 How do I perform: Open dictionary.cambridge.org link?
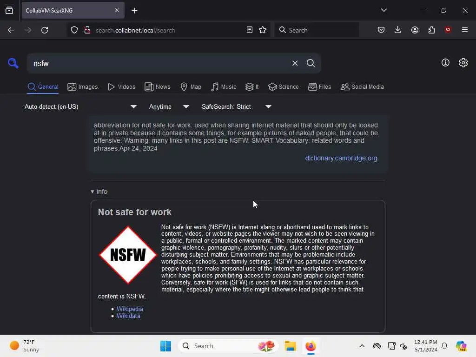(x=341, y=158)
